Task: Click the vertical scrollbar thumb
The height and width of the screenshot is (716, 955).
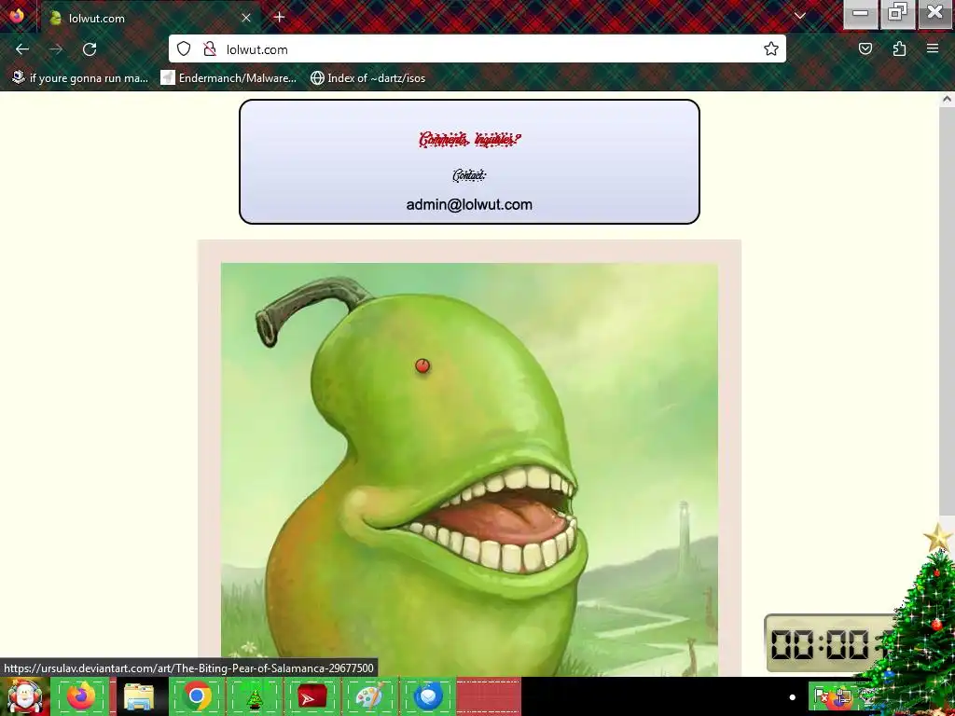Action: click(x=947, y=313)
